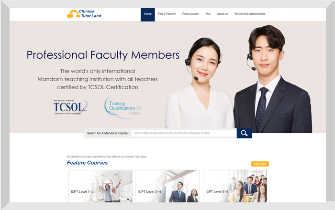Click the Search for A Mandarin Teacher label
This screenshot has height=210, width=335.
click(108, 133)
